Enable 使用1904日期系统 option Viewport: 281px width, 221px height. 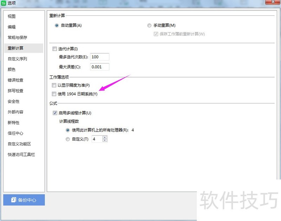tap(54, 94)
